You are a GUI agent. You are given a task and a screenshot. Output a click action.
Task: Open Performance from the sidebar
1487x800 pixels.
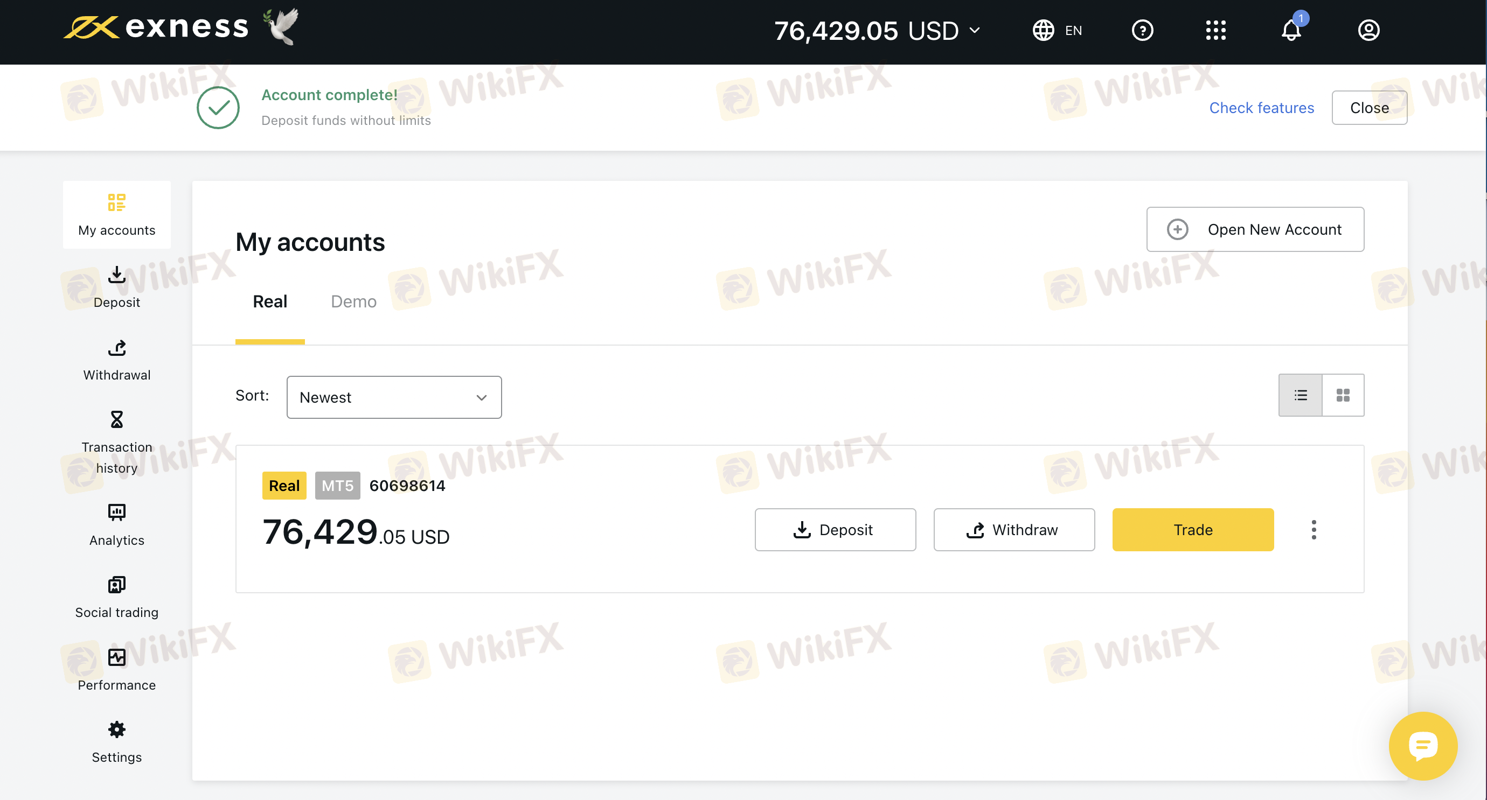(116, 670)
